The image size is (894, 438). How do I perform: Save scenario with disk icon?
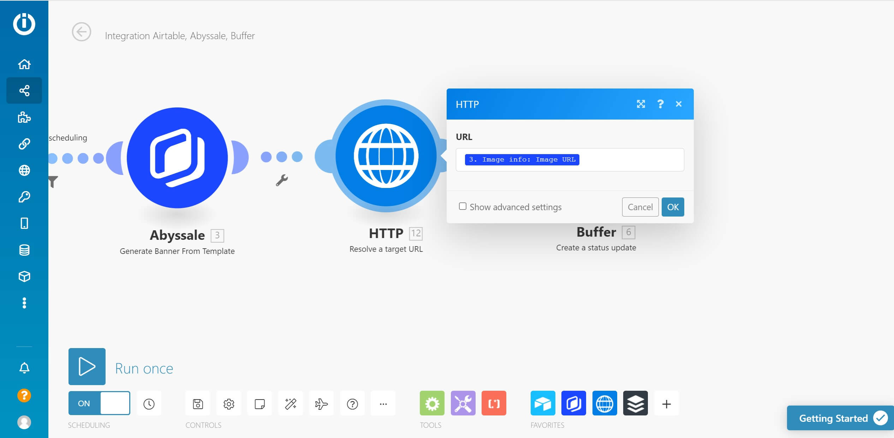(x=198, y=403)
